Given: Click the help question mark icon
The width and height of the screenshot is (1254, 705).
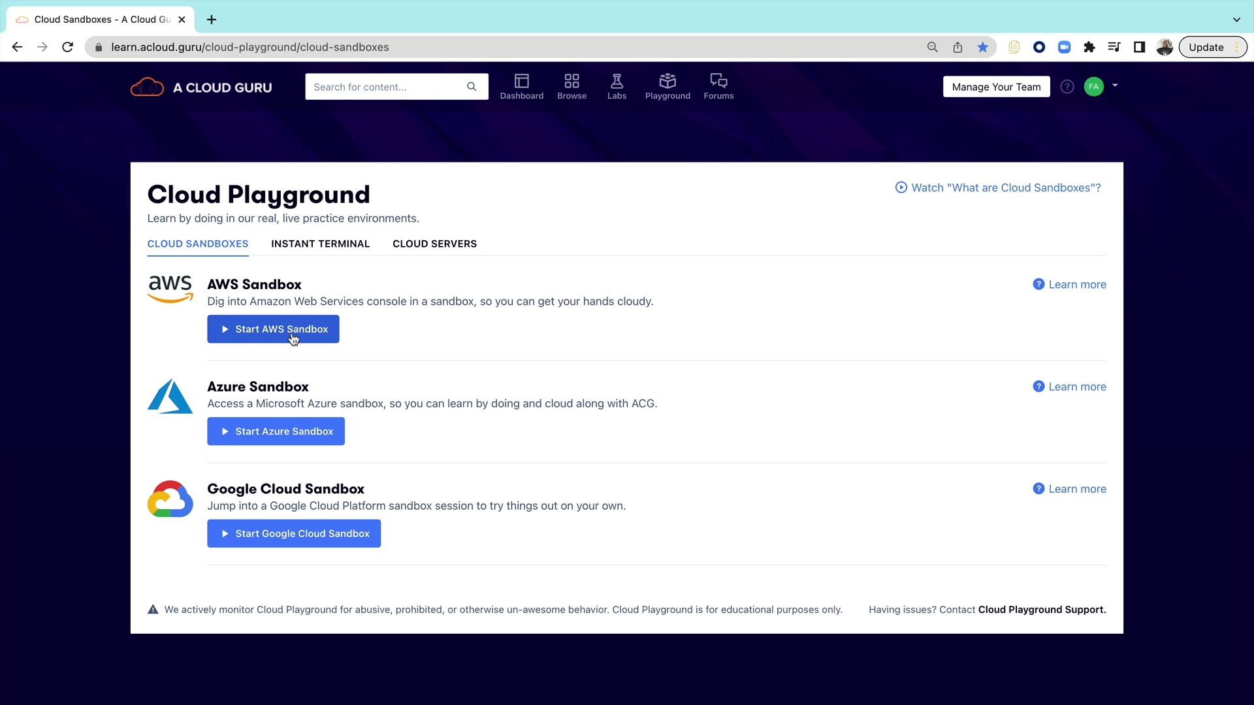Looking at the screenshot, I should (1067, 87).
